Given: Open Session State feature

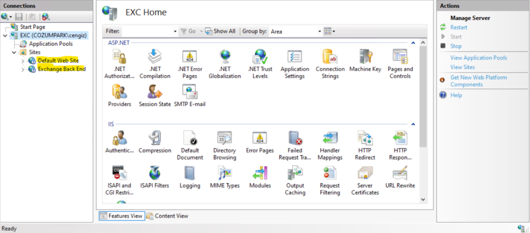Looking at the screenshot, I should [x=155, y=96].
